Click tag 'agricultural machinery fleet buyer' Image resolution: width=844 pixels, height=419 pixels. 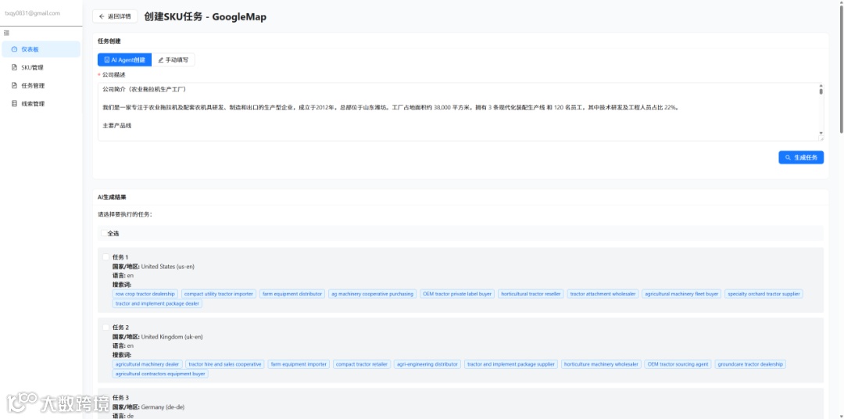[x=681, y=294]
